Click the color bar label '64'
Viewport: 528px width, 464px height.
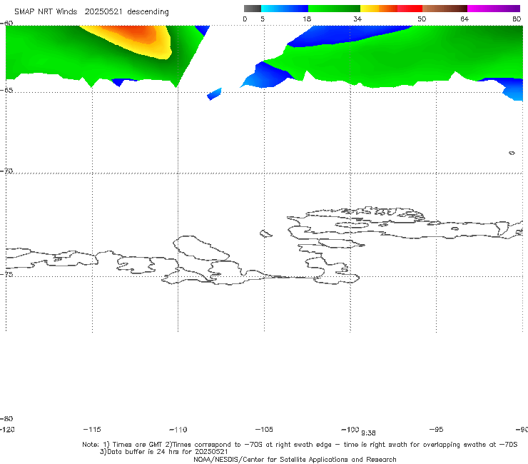click(464, 19)
